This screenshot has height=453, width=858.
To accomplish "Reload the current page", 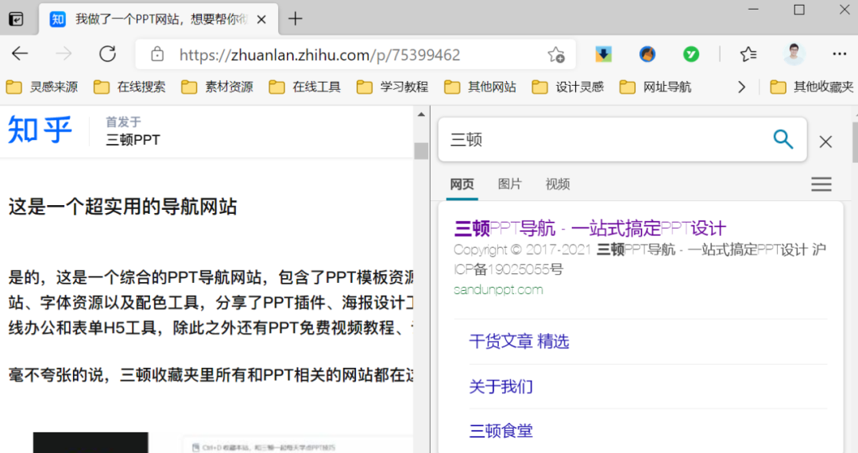I will 107,53.
